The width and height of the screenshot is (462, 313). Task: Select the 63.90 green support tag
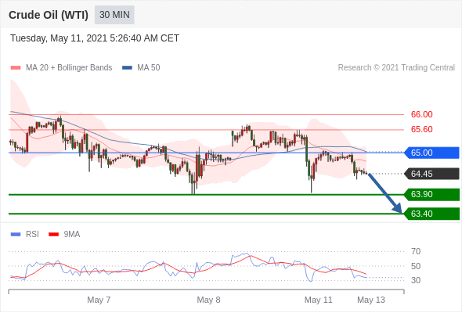click(432, 194)
